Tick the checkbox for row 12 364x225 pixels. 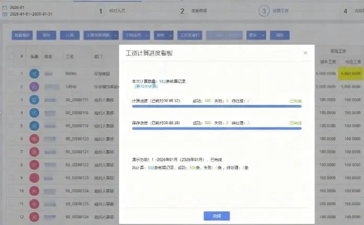pyautogui.click(x=11, y=217)
